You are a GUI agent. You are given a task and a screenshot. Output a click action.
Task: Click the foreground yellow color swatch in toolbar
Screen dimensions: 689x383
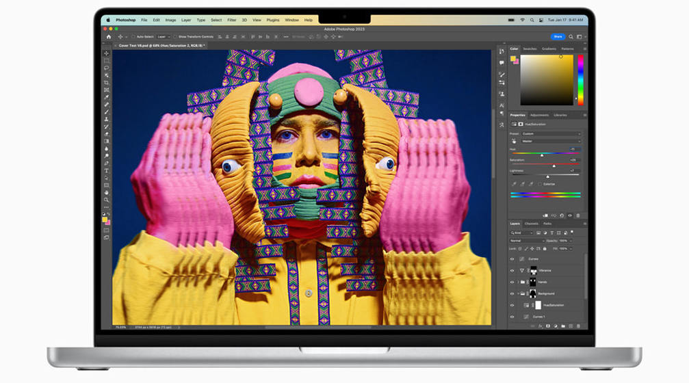[x=105, y=220]
